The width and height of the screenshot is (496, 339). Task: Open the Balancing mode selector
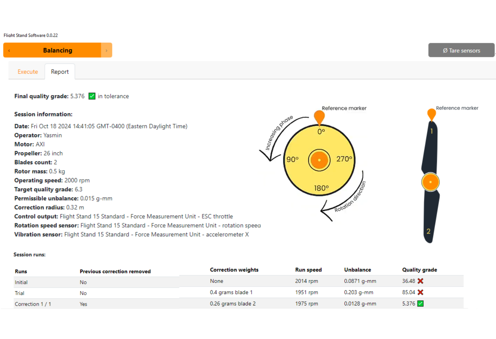pyautogui.click(x=58, y=50)
